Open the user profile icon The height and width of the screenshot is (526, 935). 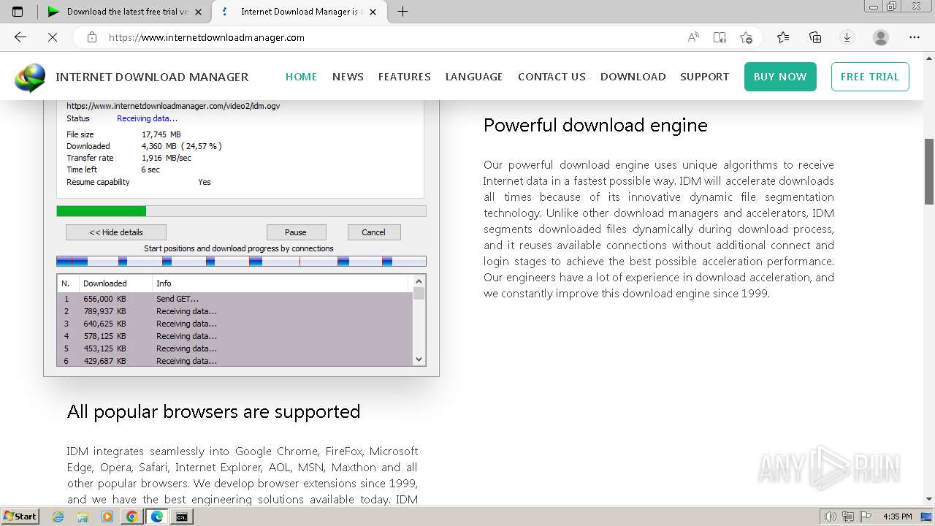tap(881, 37)
